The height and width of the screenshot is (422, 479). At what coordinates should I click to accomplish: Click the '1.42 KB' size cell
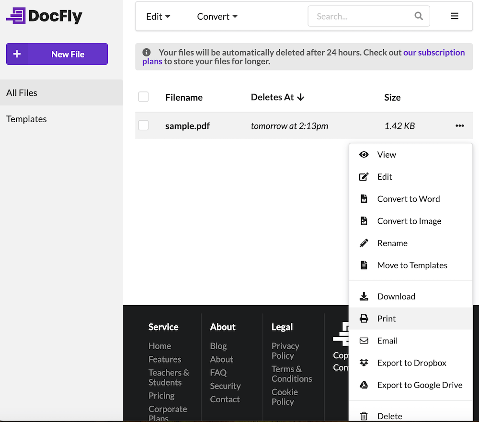[399, 126]
